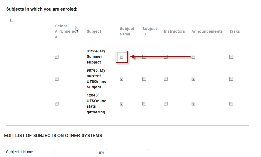Image resolution: width=261 pixels, height=157 pixels.
Task: Check Subject ID for 12345 UTSOnline stats gathering
Action: (x=144, y=104)
